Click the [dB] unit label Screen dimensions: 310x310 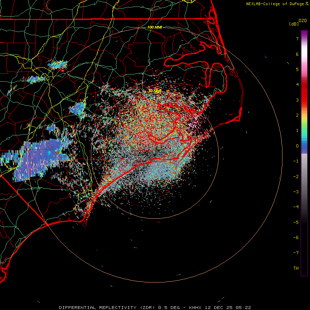294,24
